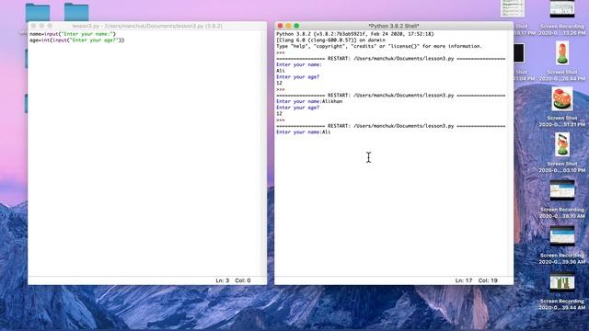
Task: Select the second folder above the editor window
Action: pyautogui.click(x=76, y=12)
